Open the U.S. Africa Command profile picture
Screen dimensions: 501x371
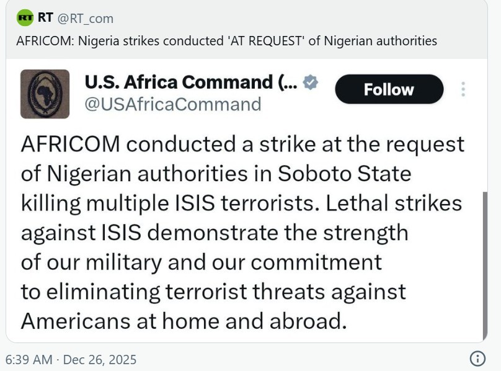45,94
